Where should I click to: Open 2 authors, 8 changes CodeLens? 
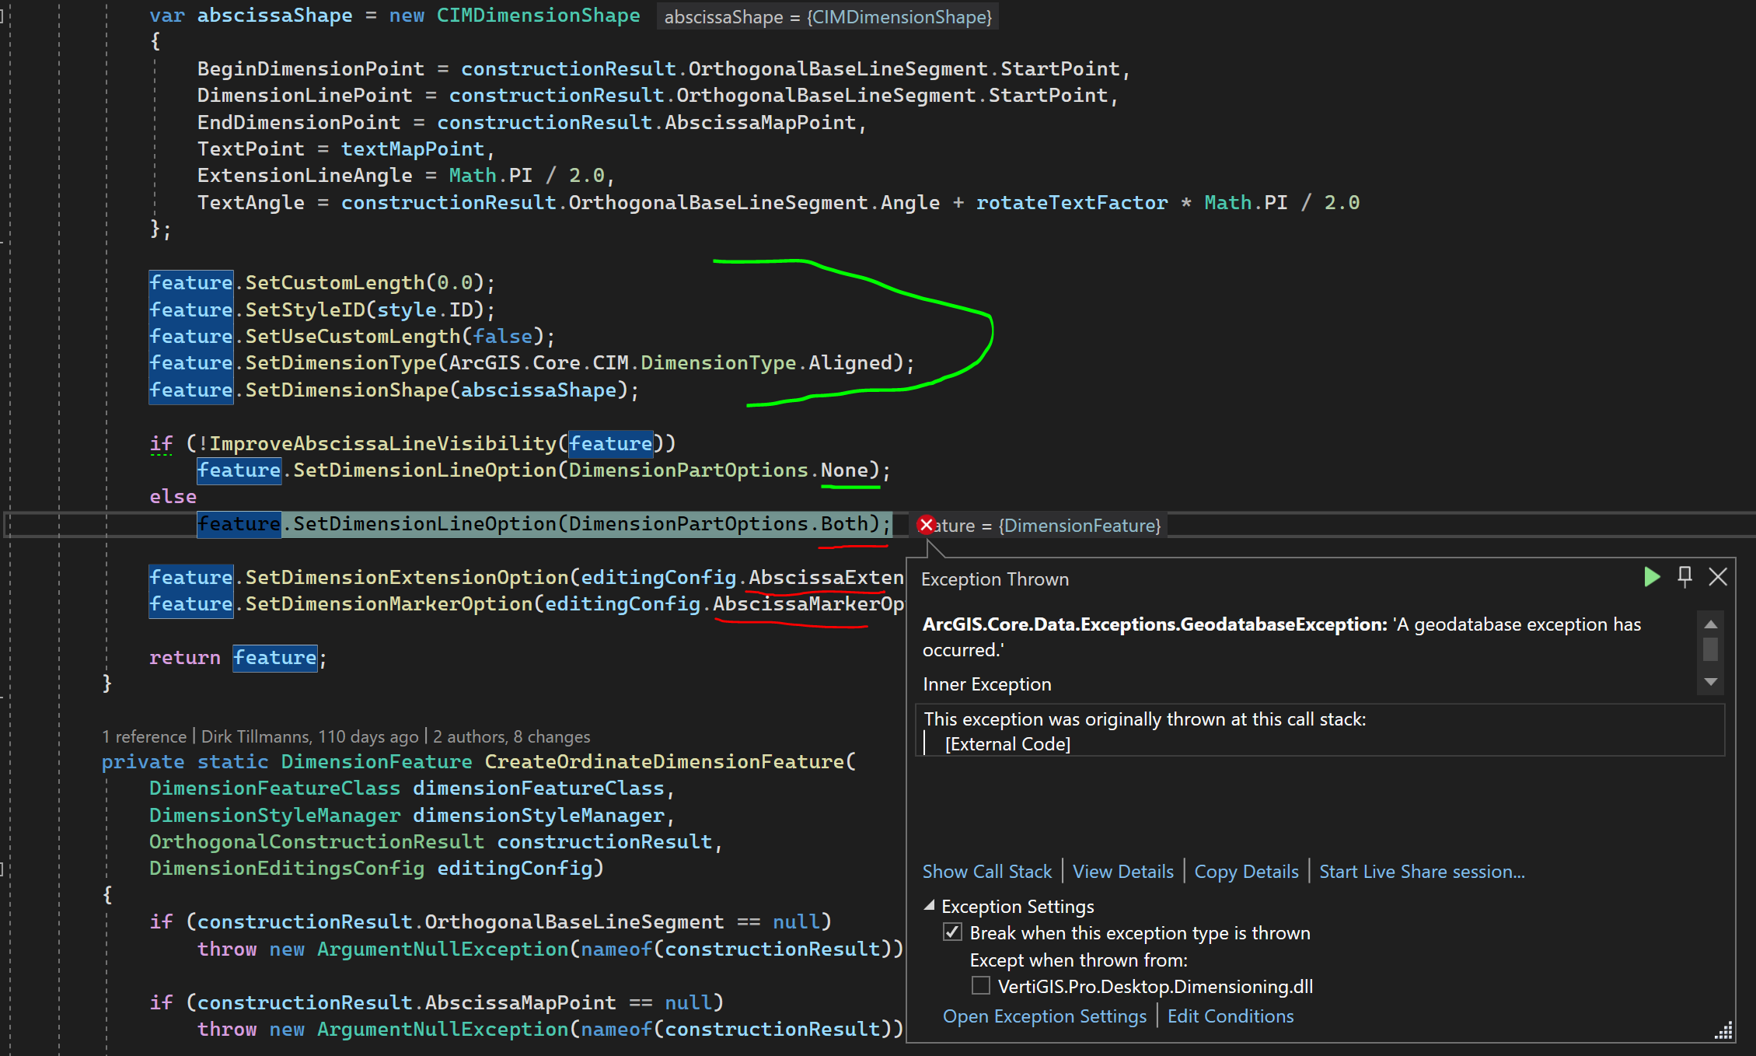(x=511, y=736)
